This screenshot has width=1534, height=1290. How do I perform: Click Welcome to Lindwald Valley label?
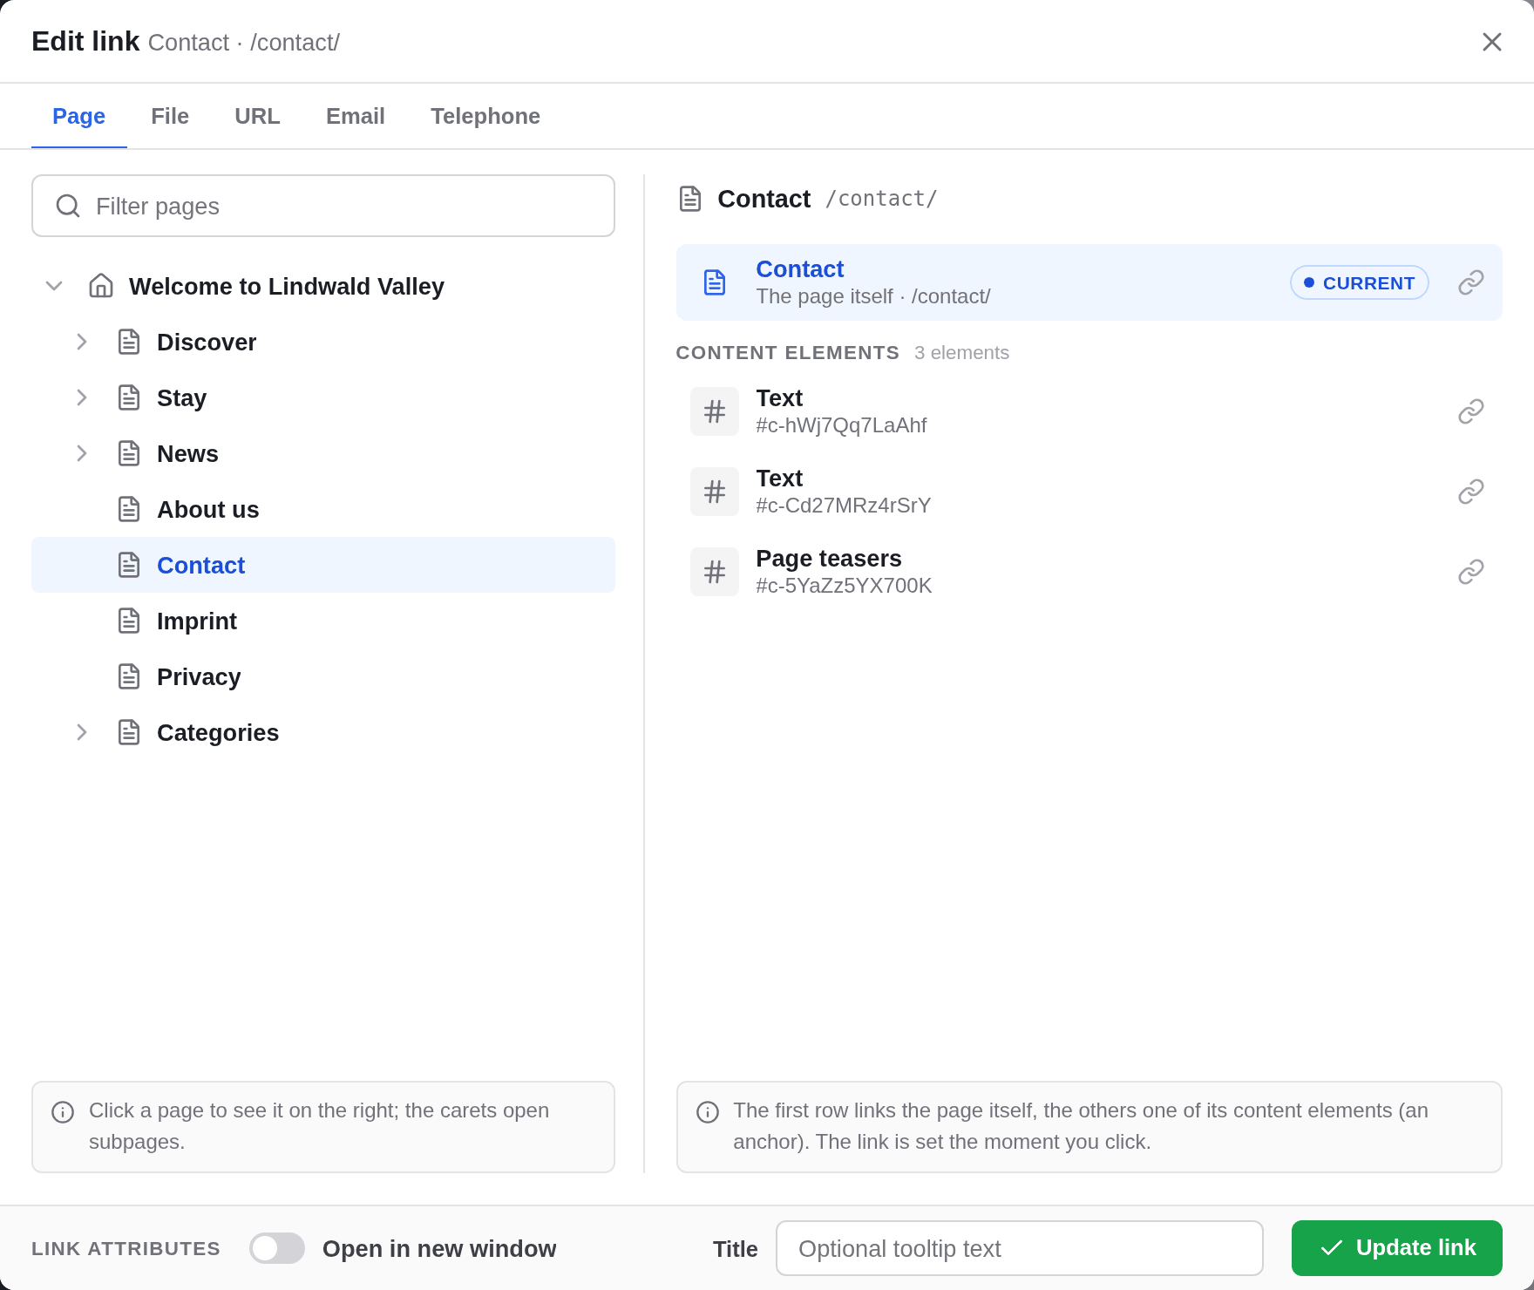tap(287, 286)
